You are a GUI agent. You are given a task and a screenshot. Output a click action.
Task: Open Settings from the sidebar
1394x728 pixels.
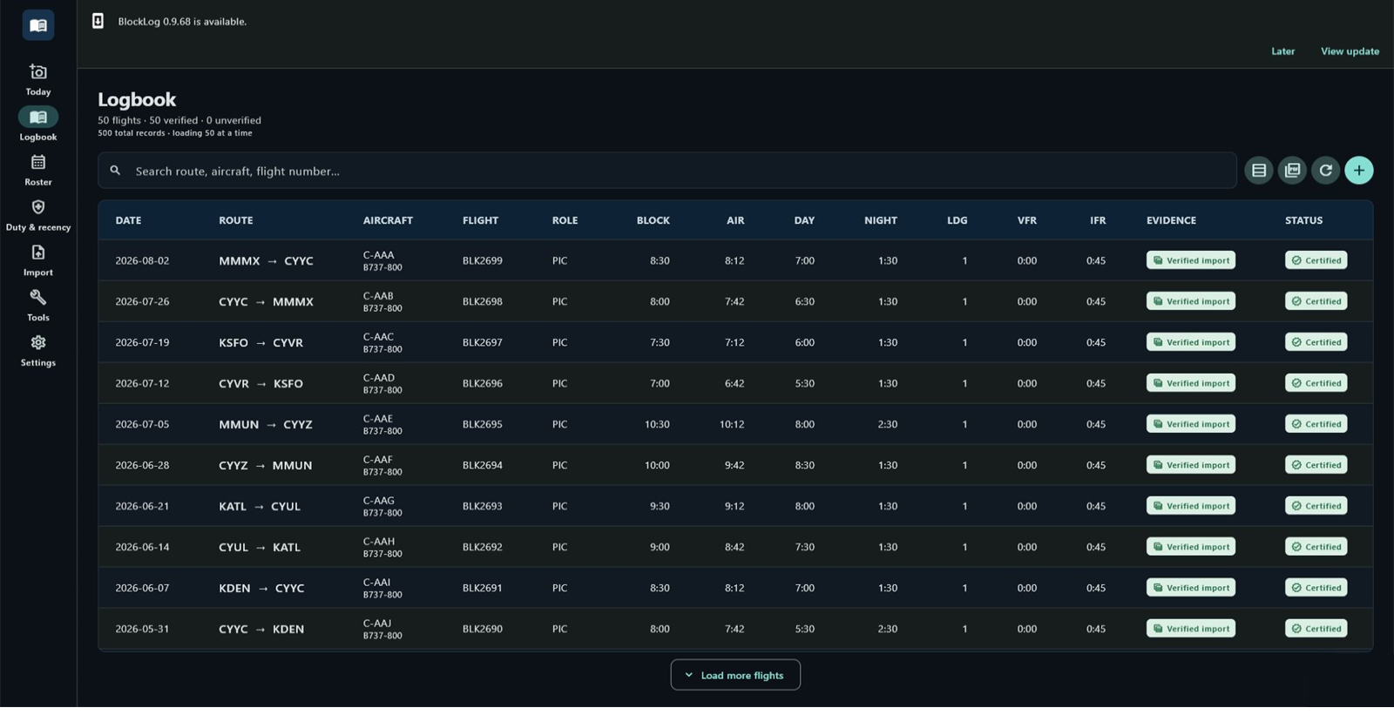click(38, 351)
